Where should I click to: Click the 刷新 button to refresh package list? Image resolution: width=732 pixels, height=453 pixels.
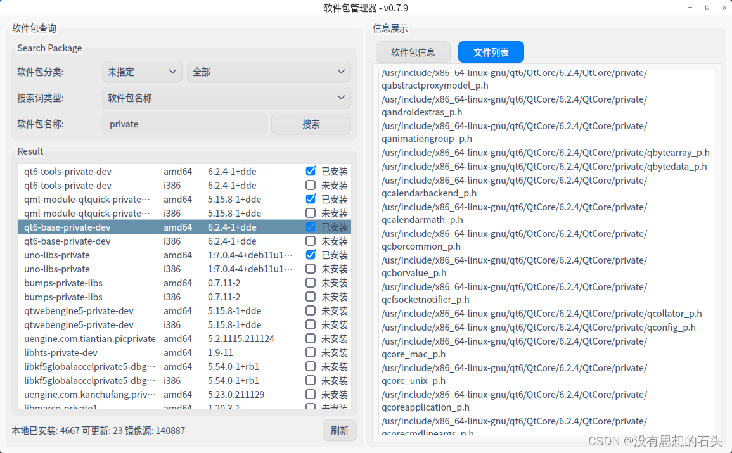(339, 430)
